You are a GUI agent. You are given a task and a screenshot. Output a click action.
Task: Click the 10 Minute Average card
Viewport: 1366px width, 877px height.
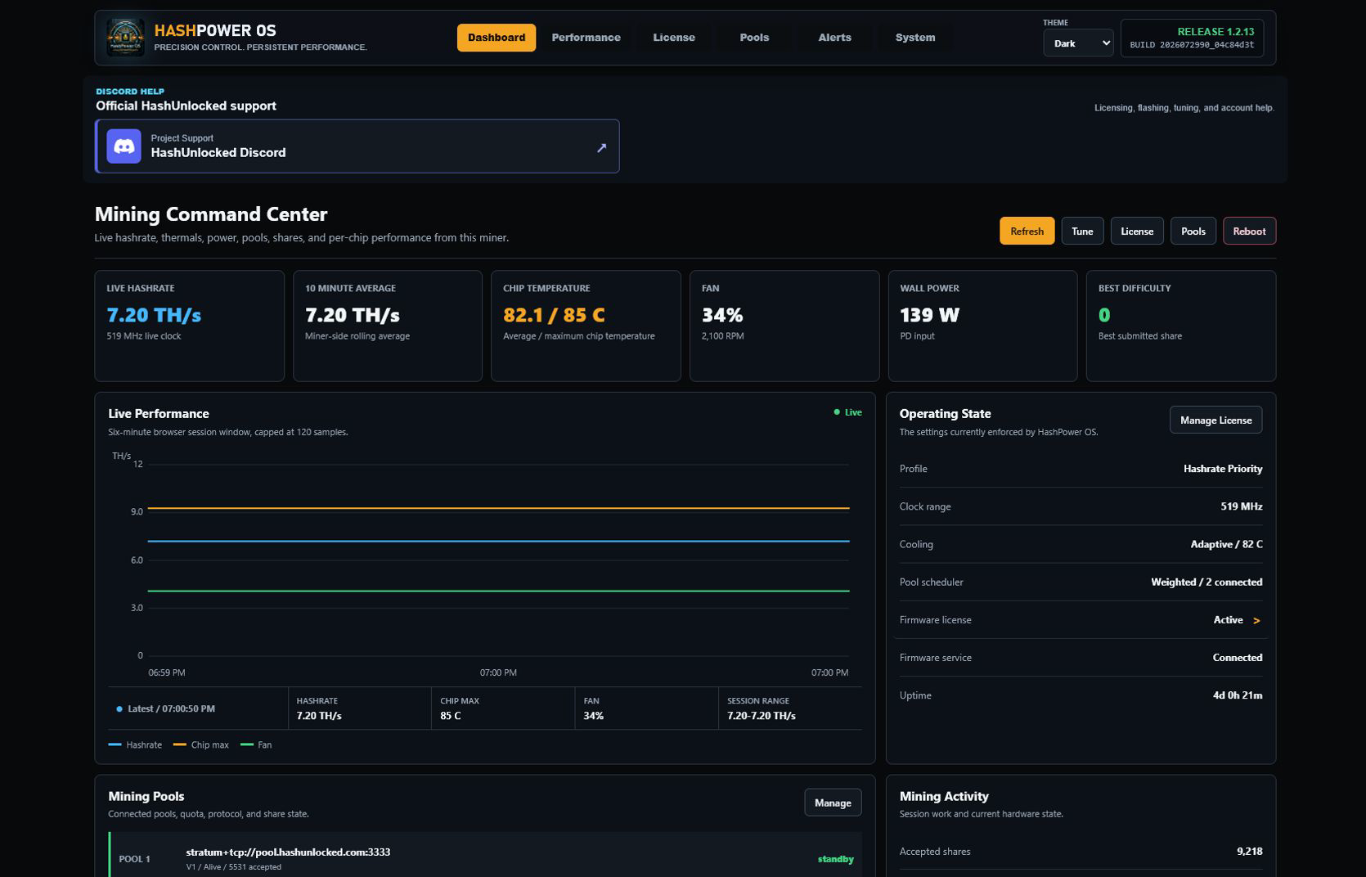388,326
